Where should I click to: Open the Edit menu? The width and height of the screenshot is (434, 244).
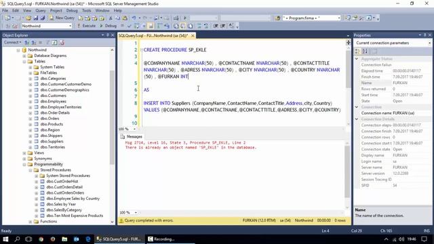click(x=16, y=11)
